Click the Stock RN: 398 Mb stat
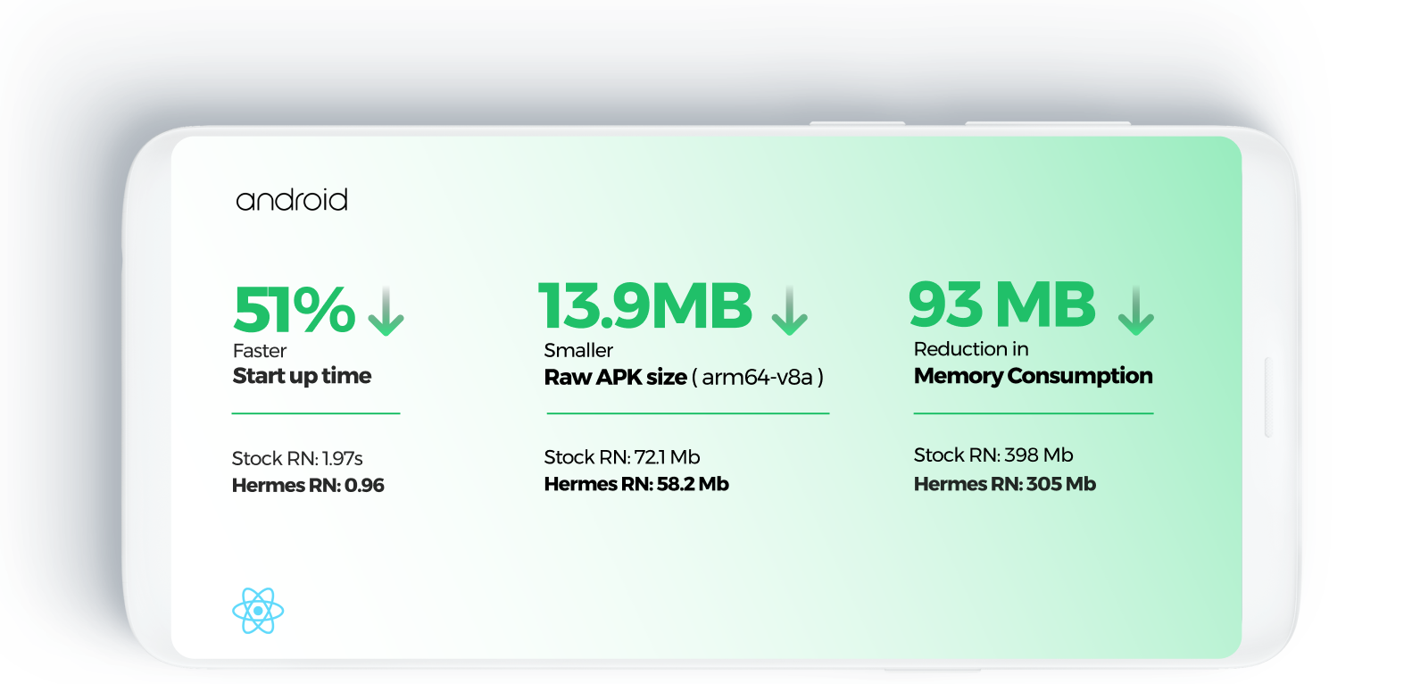Screen dimensions: 1412x684 pos(993,455)
